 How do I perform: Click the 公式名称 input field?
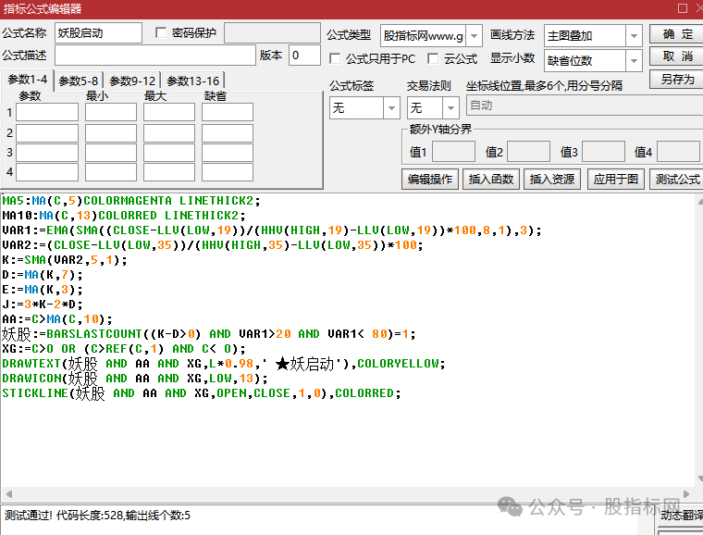pyautogui.click(x=98, y=33)
